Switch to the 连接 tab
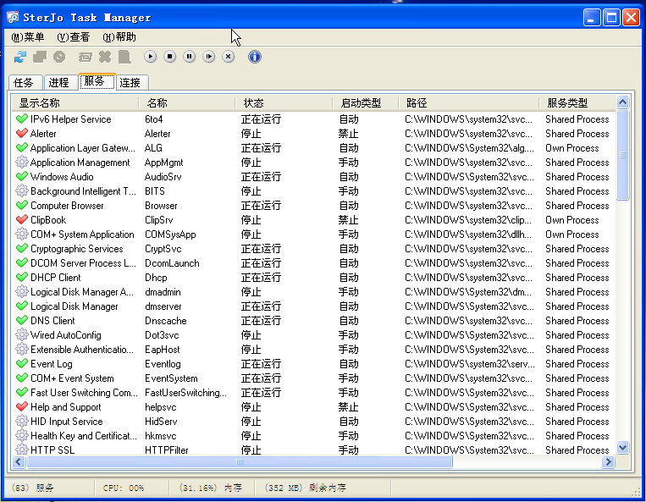The width and height of the screenshot is (646, 502). click(x=132, y=82)
